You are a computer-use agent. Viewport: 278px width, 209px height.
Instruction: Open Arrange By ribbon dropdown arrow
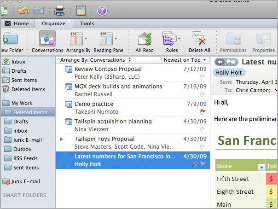tap(86, 39)
